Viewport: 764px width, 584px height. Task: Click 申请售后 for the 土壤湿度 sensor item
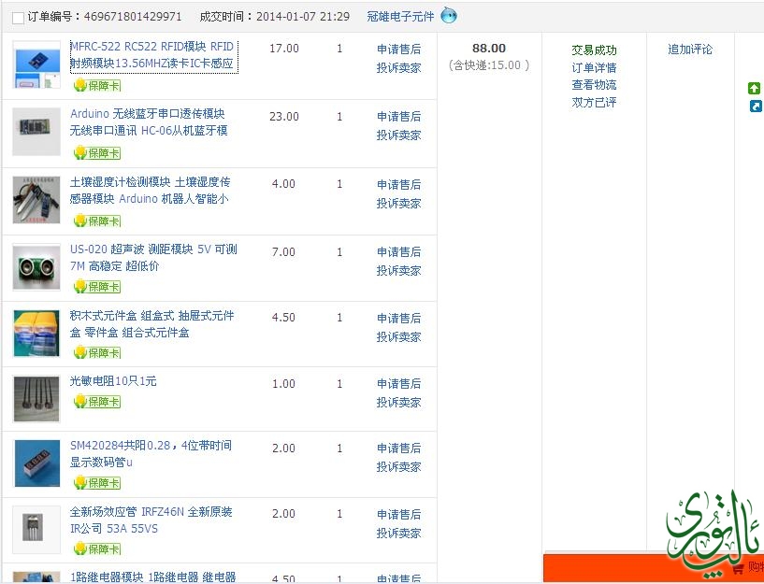[x=398, y=184]
